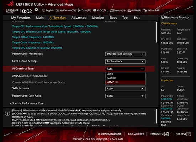This screenshot has height=142, width=196.
Task: Click the 4600/4600 E-Core value
Action: point(167,109)
